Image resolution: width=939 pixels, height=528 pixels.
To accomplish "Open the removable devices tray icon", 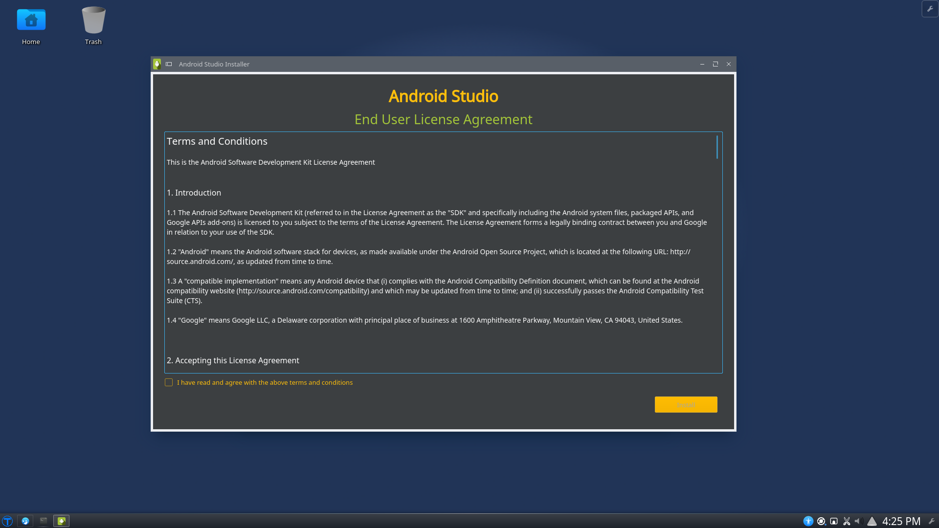I will pos(834,521).
